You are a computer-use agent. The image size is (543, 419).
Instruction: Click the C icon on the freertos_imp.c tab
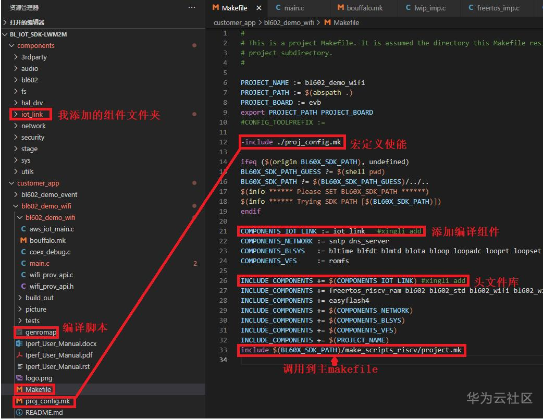point(471,8)
